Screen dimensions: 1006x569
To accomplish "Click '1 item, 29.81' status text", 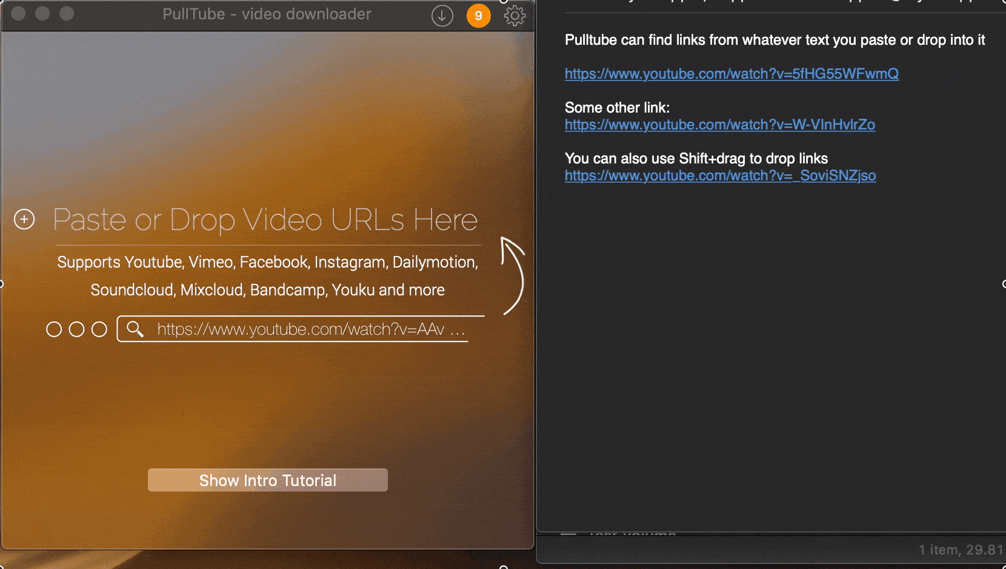I will click(961, 550).
